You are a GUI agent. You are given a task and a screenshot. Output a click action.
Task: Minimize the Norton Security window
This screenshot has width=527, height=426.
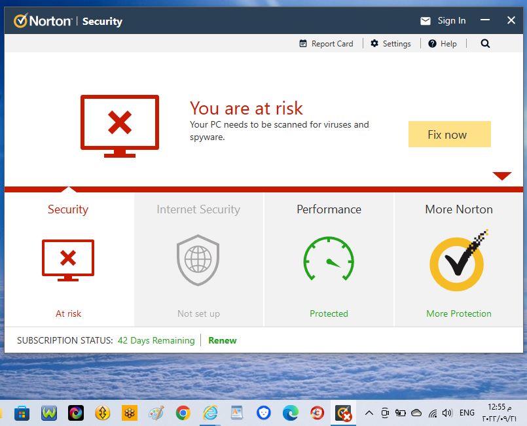pyautogui.click(x=484, y=20)
